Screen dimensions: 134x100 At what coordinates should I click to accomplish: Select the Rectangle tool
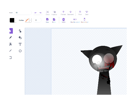(11, 57)
